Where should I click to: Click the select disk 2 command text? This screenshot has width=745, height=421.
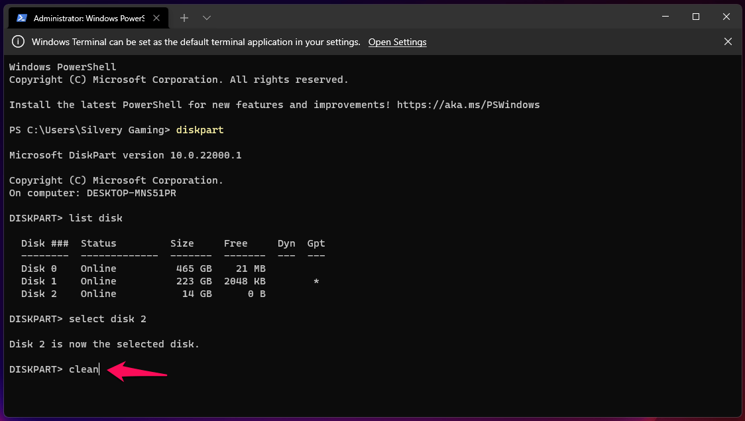point(107,319)
